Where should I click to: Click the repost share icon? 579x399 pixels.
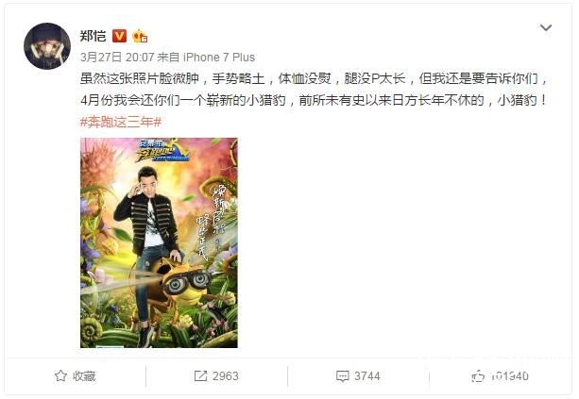click(x=200, y=376)
